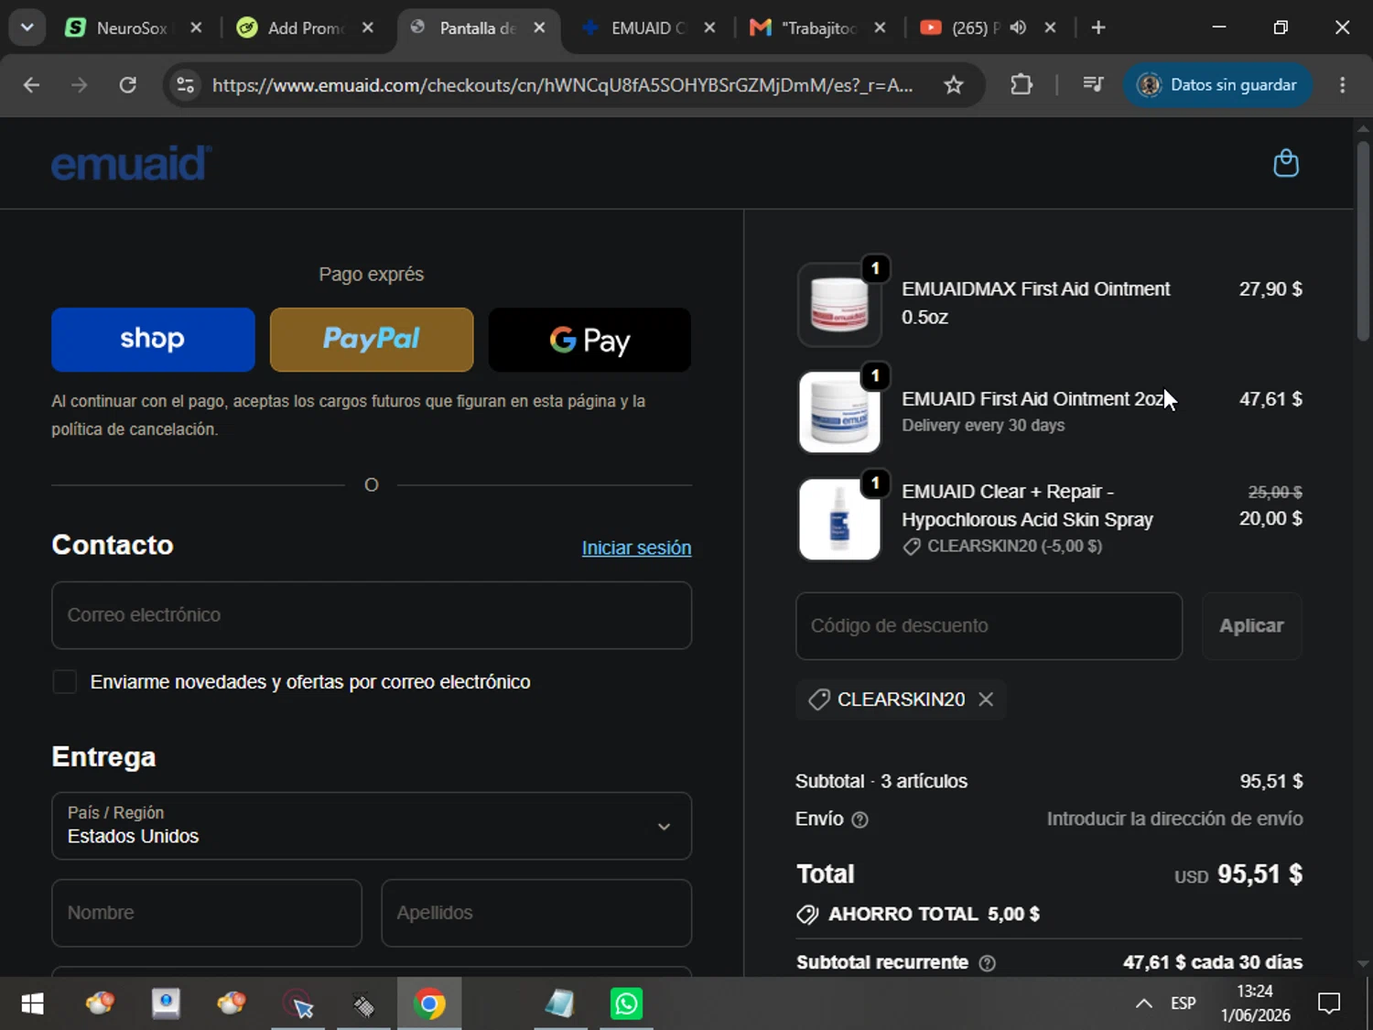The image size is (1373, 1030).
Task: Click the recurring subtotal help icon
Action: 987,963
